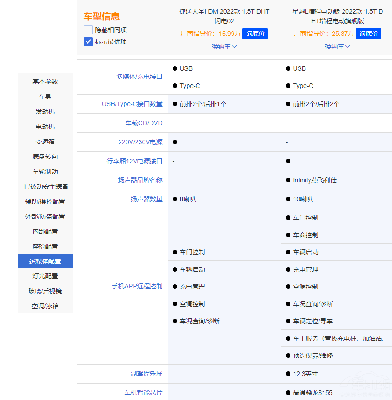Uncheck the 标示最优项 checkbox
Viewport: 392px width, 400px height.
88,42
